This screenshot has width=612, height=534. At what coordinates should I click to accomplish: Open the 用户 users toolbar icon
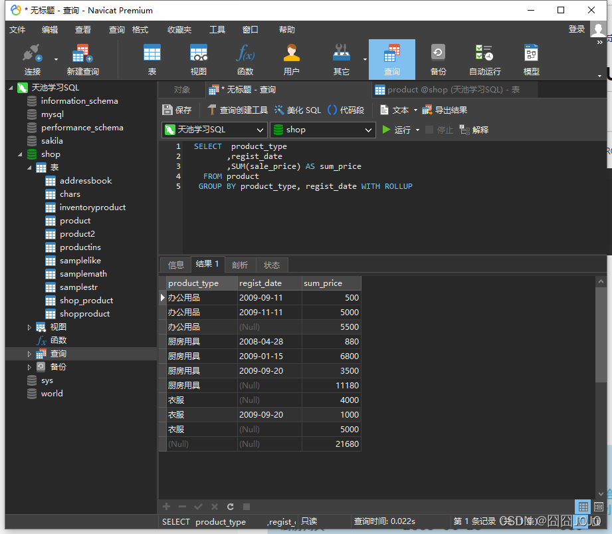point(291,60)
